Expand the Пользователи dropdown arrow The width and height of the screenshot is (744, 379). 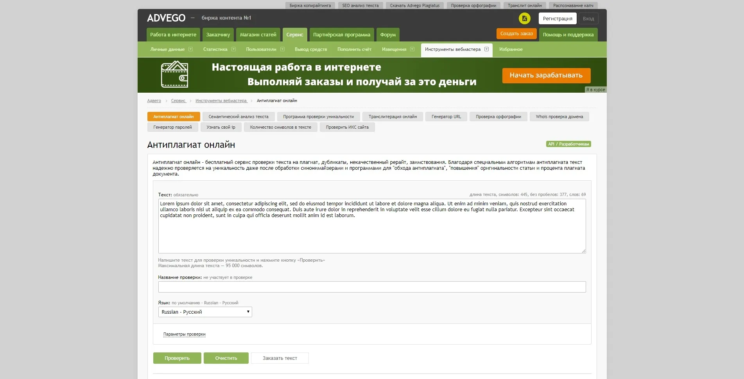pos(282,49)
